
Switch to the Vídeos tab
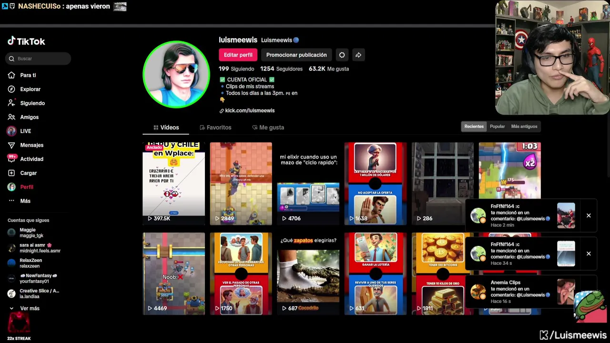[x=166, y=127]
